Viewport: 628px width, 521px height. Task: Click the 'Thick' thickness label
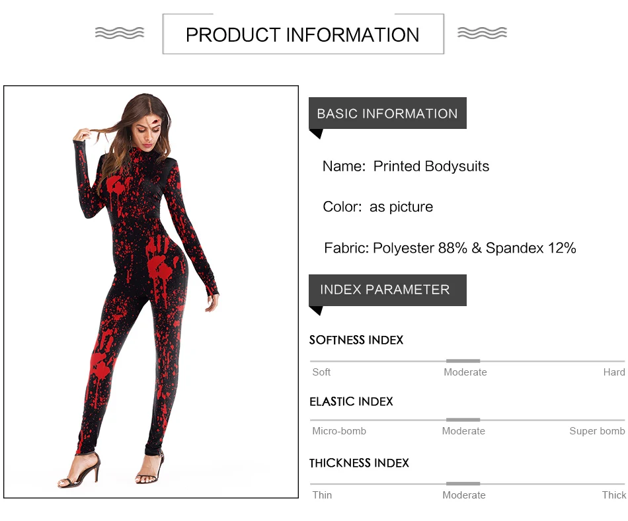613,495
